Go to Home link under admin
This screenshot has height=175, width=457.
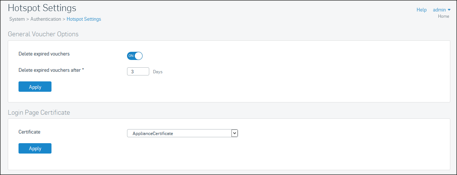[x=443, y=16]
